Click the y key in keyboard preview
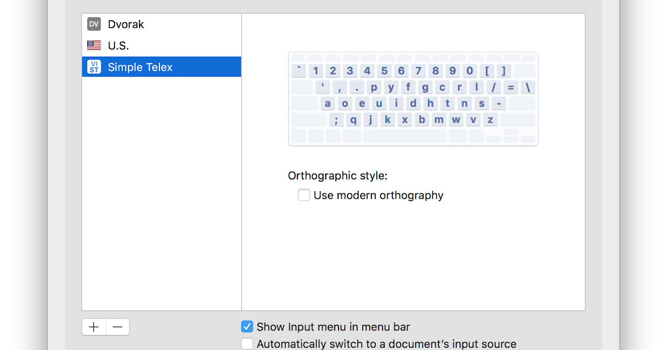Viewport: 667px width, 350px height. coord(391,87)
